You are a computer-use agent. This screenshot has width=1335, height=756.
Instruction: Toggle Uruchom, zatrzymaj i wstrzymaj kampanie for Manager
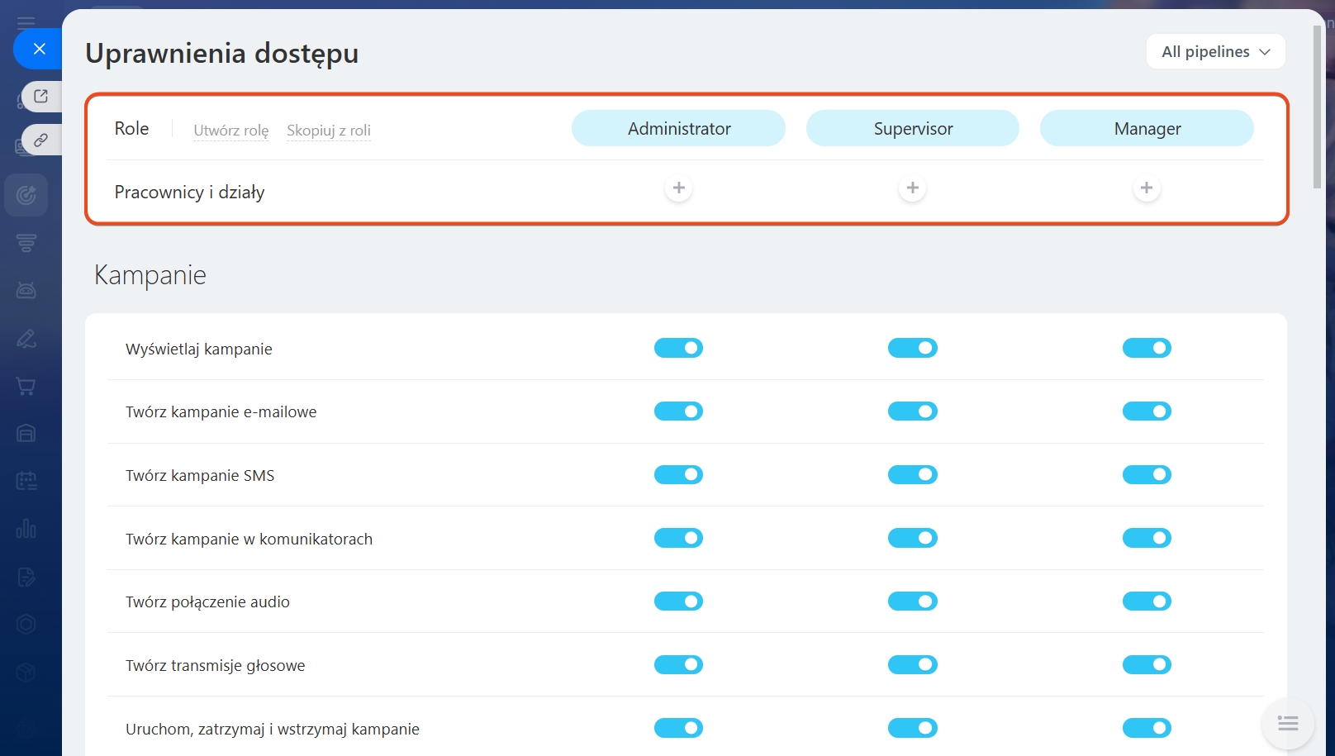1147,728
